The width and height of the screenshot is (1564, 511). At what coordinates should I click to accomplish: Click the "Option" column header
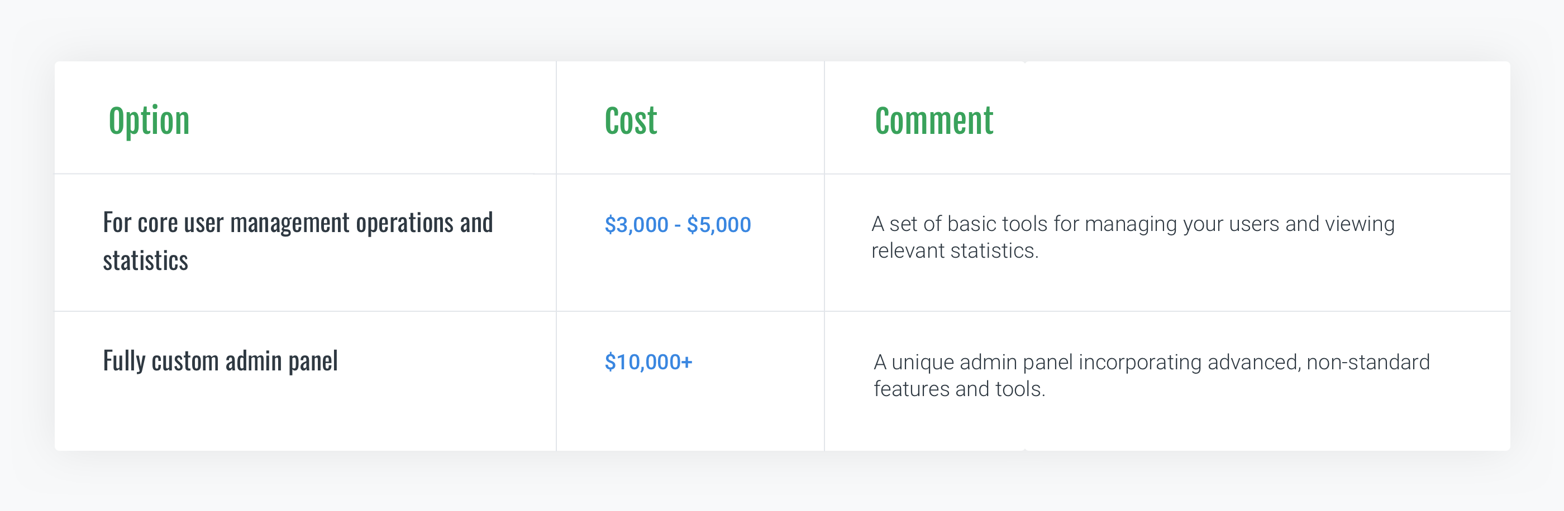149,120
